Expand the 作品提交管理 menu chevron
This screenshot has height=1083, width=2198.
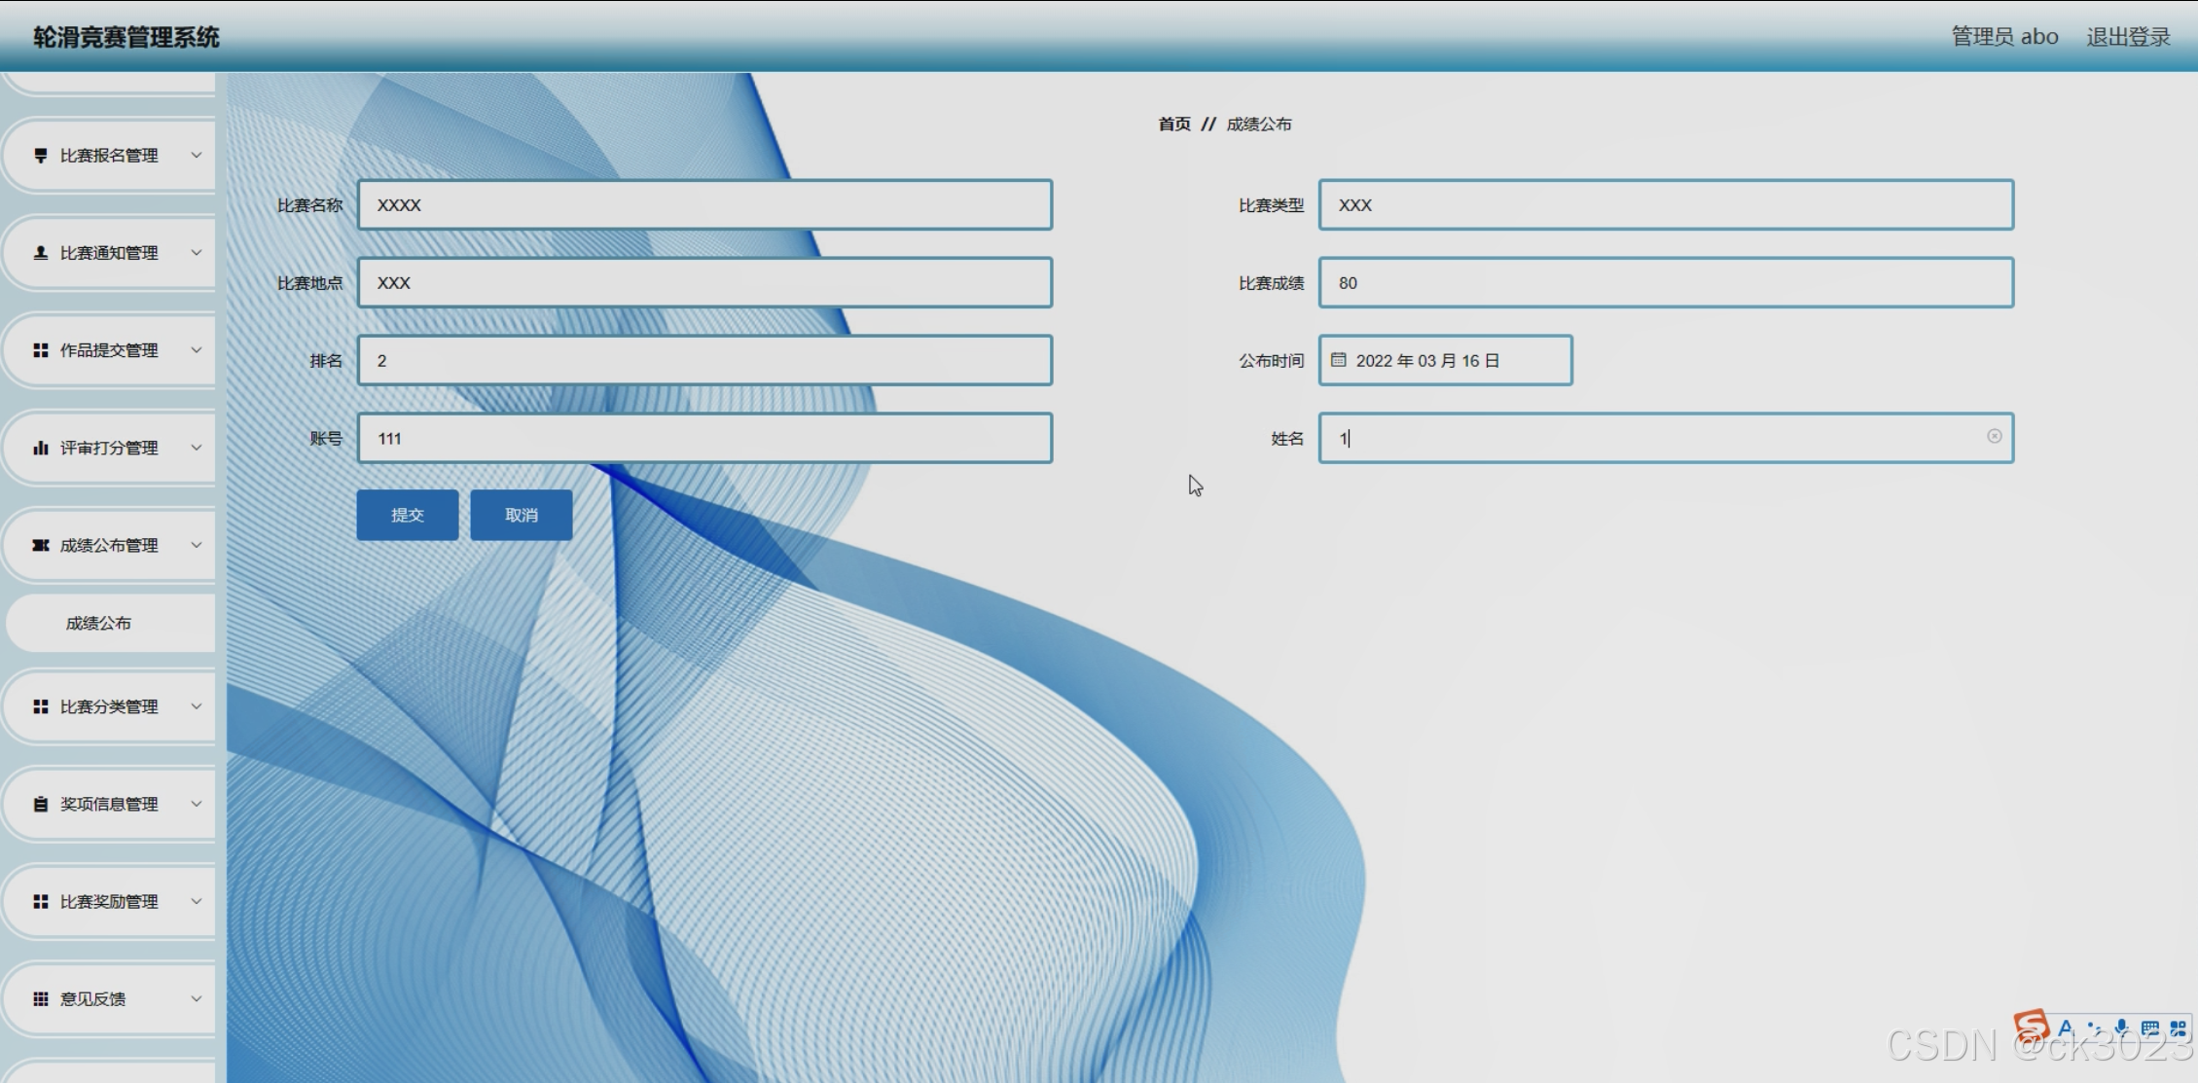click(x=197, y=350)
